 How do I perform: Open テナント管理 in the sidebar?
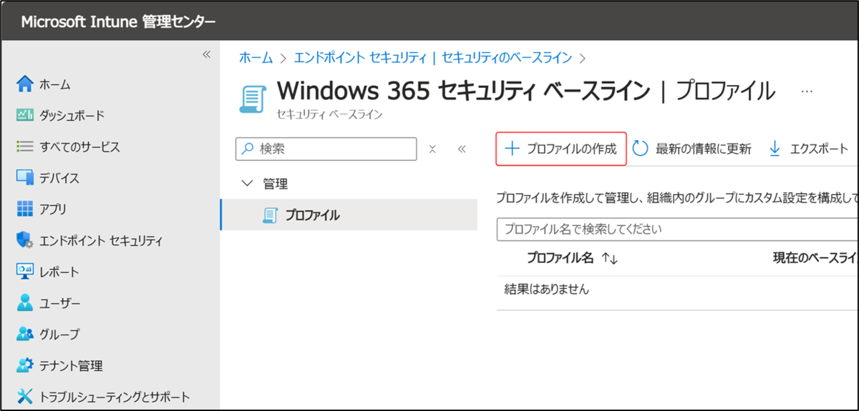(59, 366)
